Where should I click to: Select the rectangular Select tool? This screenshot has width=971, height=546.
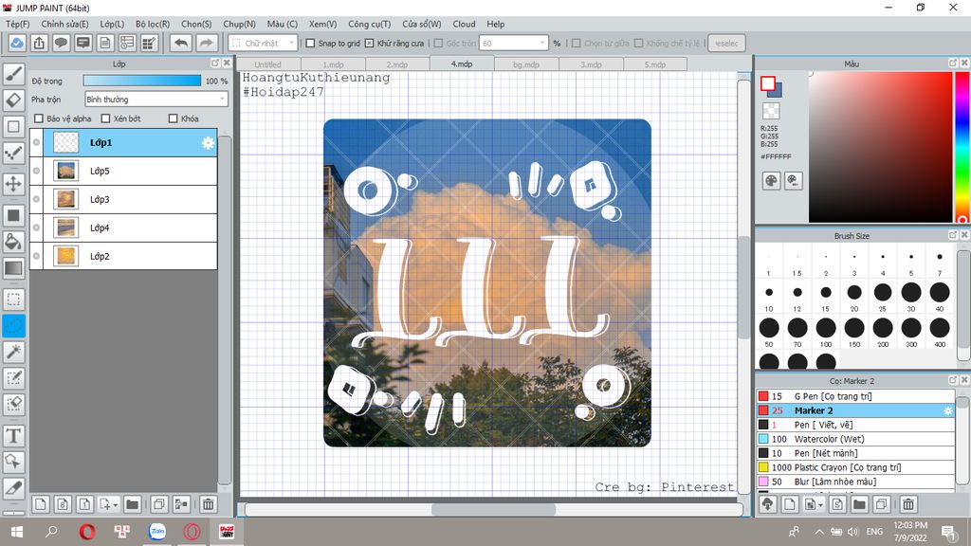pyautogui.click(x=13, y=300)
